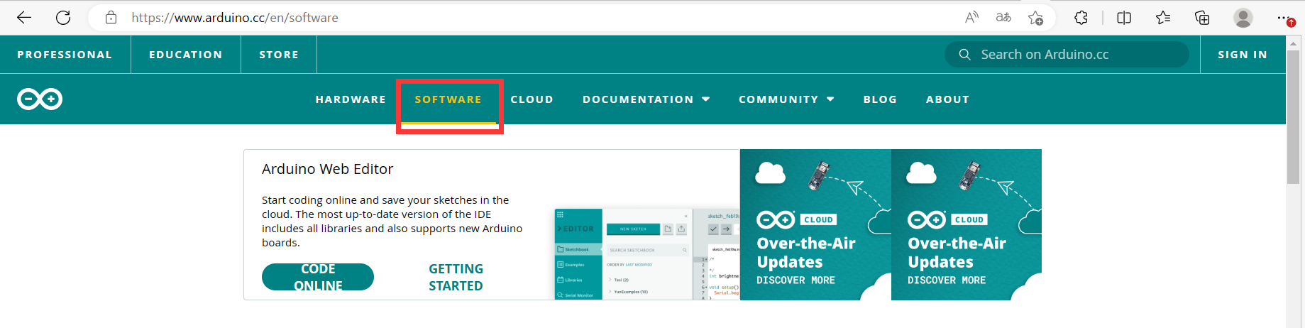Open Favorites list icon

pos(1163,18)
